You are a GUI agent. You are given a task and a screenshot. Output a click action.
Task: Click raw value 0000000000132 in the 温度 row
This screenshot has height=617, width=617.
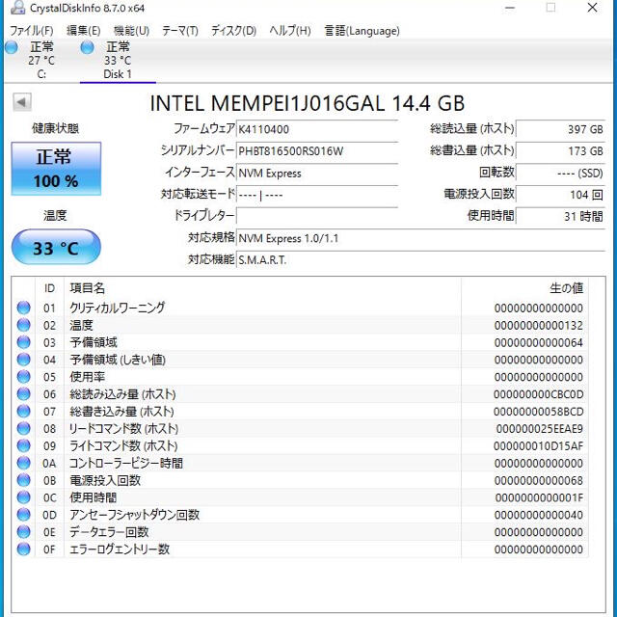point(539,326)
